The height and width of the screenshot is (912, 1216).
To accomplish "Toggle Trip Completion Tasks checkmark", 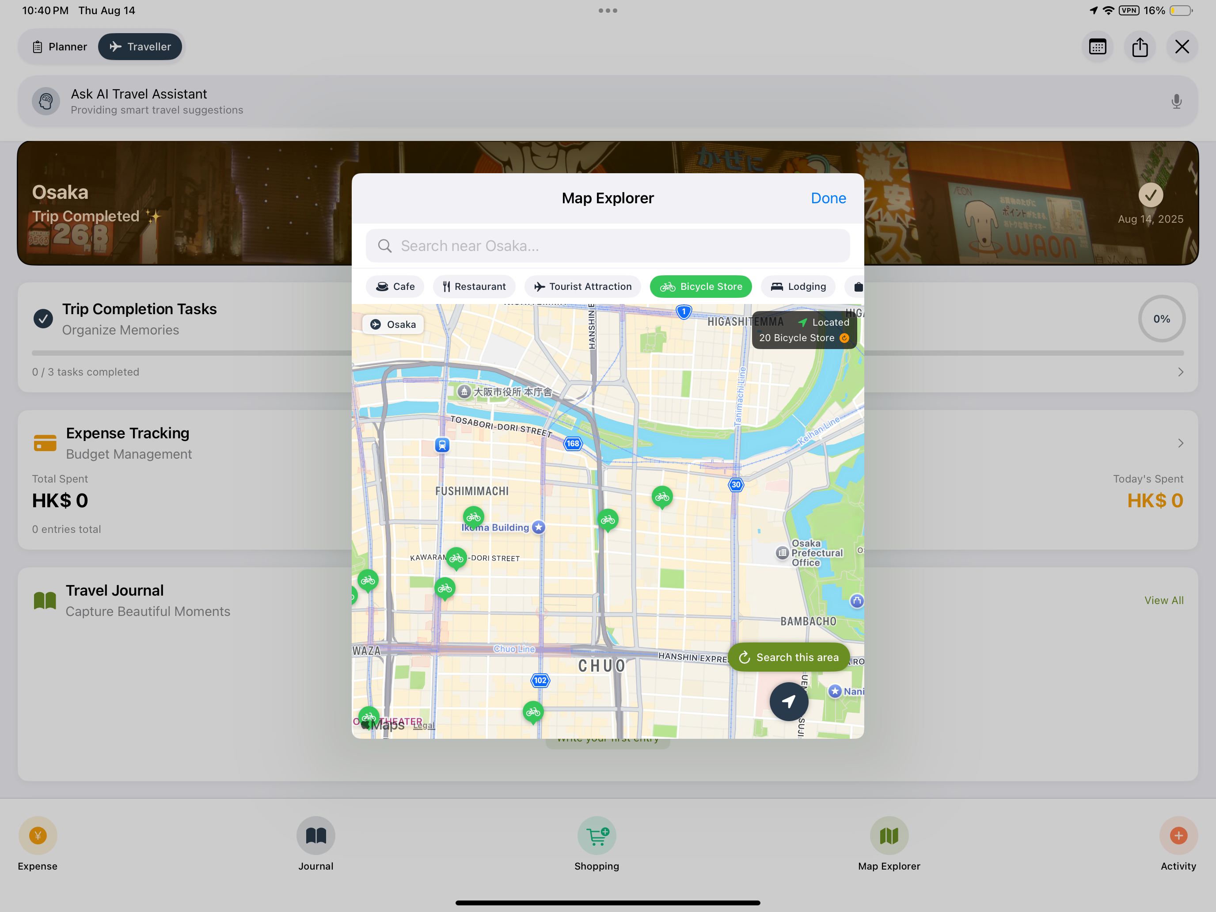I will tap(43, 318).
